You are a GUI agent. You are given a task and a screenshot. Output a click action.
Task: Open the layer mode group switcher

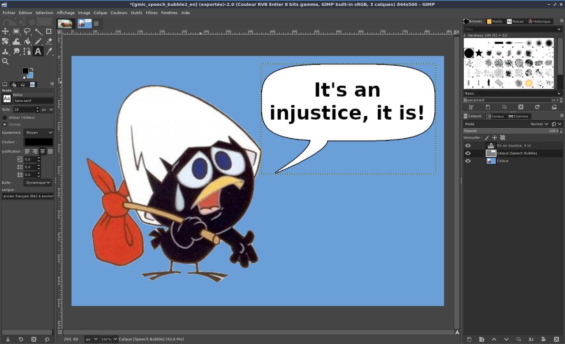tap(556, 124)
